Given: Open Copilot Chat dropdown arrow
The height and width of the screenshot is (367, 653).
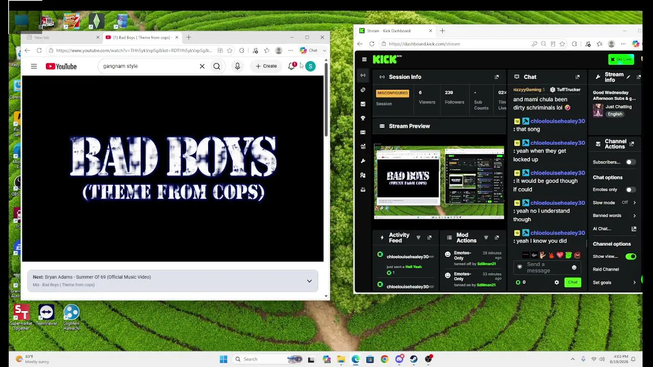Looking at the screenshot, I should click(324, 50).
